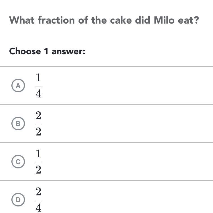Click the denominator 4 in option D
Viewport: 213px width, 213px height.
click(x=39, y=208)
